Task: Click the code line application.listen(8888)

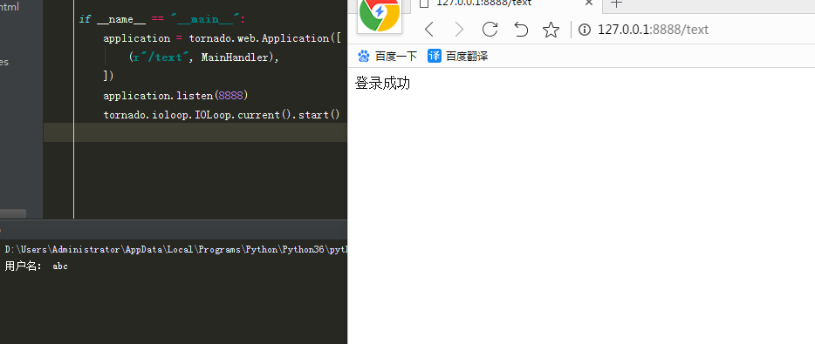Action: 175,96
